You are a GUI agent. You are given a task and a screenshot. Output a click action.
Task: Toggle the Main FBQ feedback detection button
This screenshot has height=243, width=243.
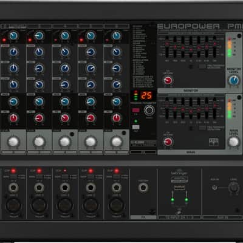point(202,128)
